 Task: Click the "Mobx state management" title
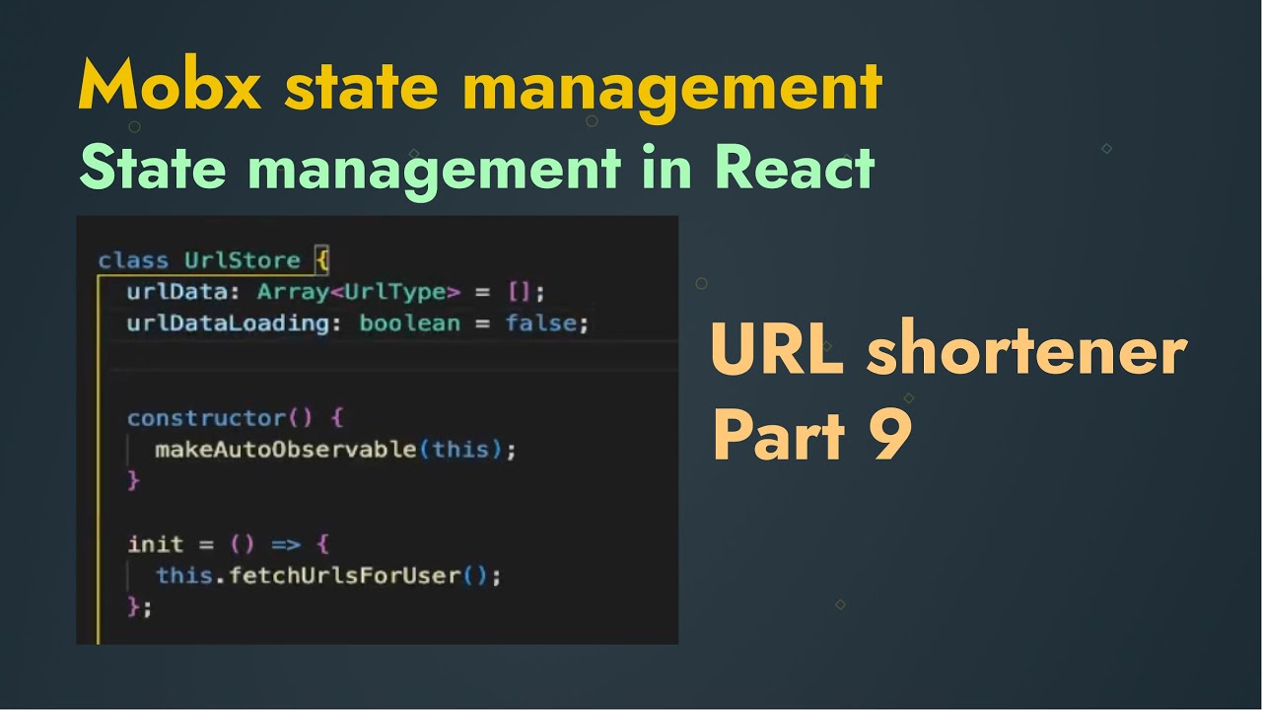[x=480, y=86]
